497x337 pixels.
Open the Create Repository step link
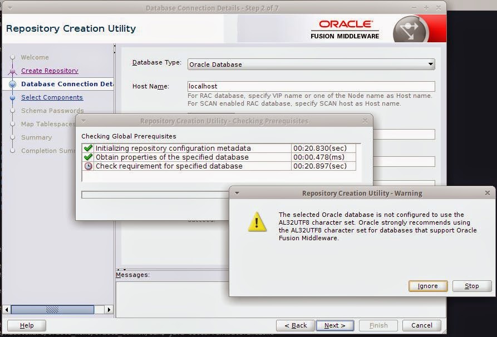50,71
